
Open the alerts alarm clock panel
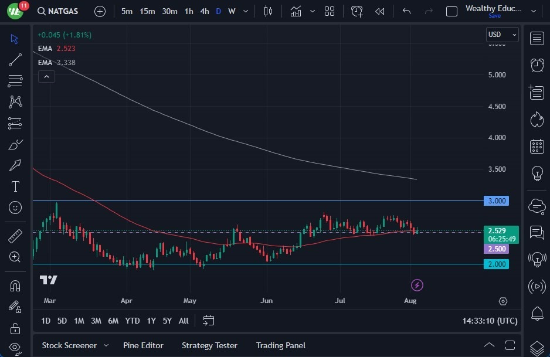click(537, 64)
